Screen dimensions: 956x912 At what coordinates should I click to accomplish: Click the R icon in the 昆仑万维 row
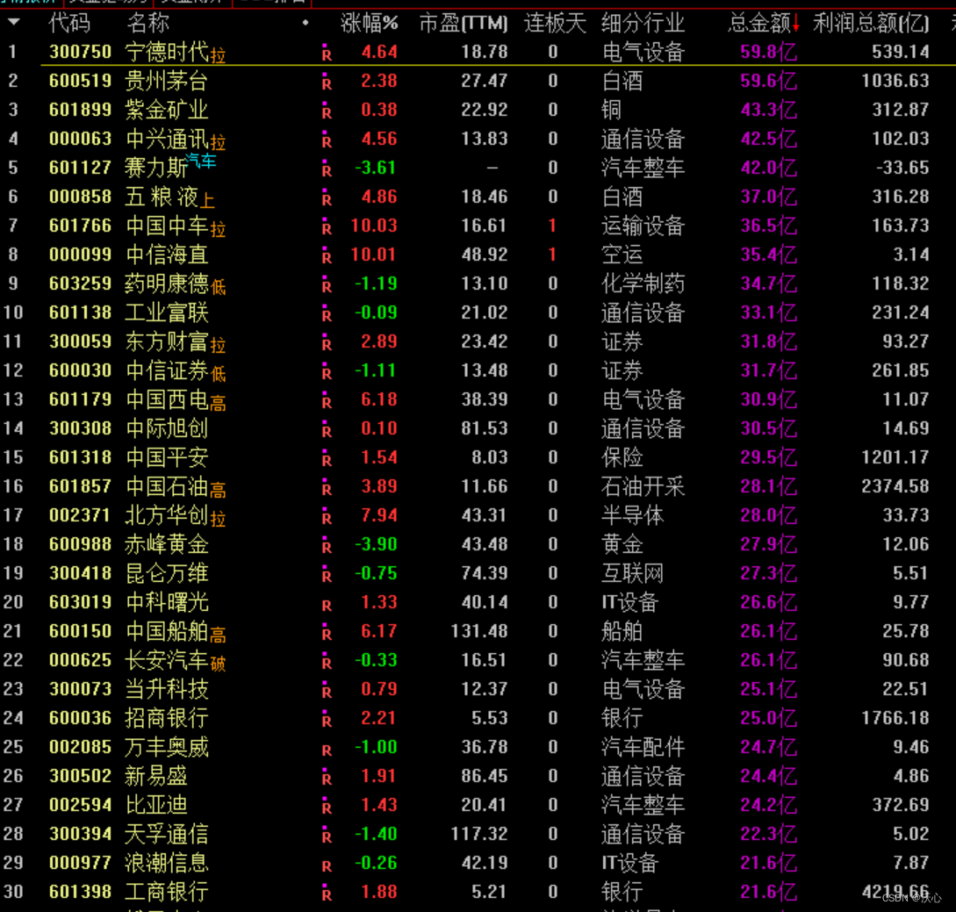(327, 574)
